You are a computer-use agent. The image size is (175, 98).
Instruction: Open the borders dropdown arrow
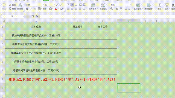42,9
